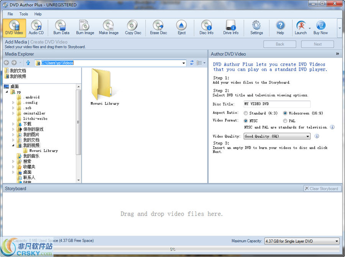Image resolution: width=345 pixels, height=257 pixels.
Task: Open the Burn Data tool
Action: pyautogui.click(x=61, y=27)
